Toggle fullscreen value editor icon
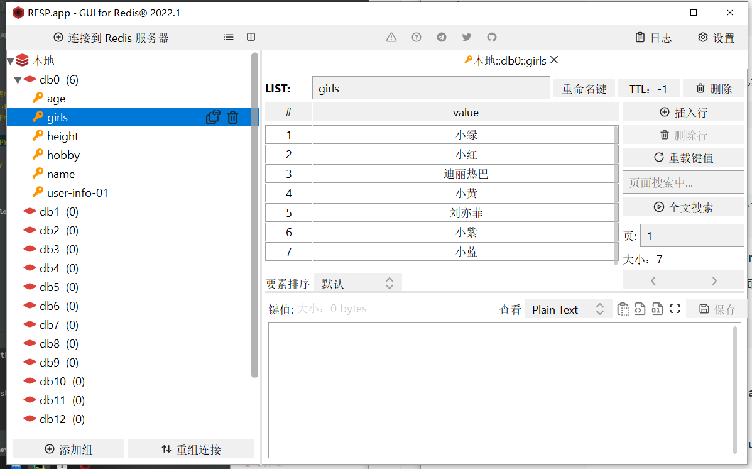 point(675,309)
